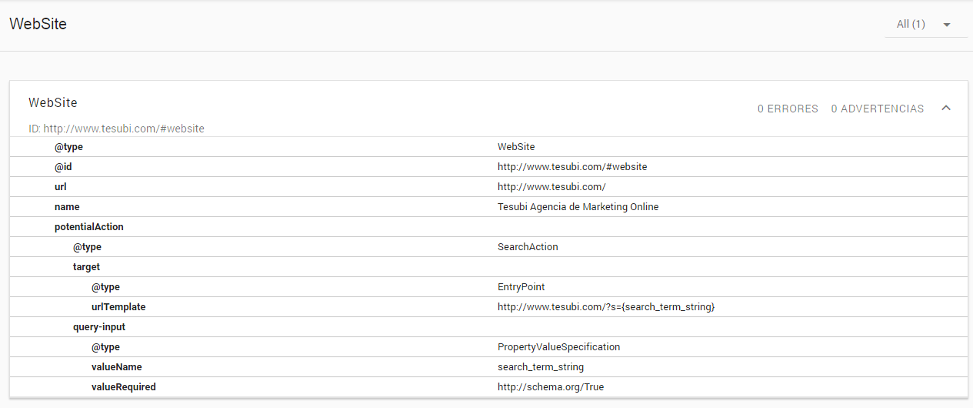The width and height of the screenshot is (973, 408).
Task: Click the 0 ADVERTENCIAS counter
Action: (878, 109)
